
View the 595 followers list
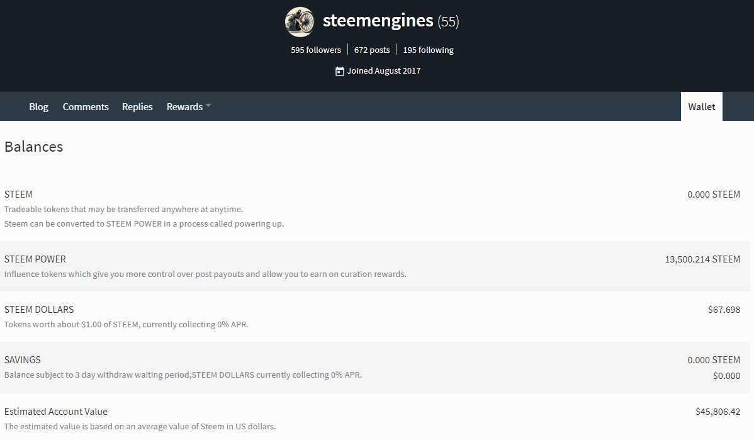(315, 50)
